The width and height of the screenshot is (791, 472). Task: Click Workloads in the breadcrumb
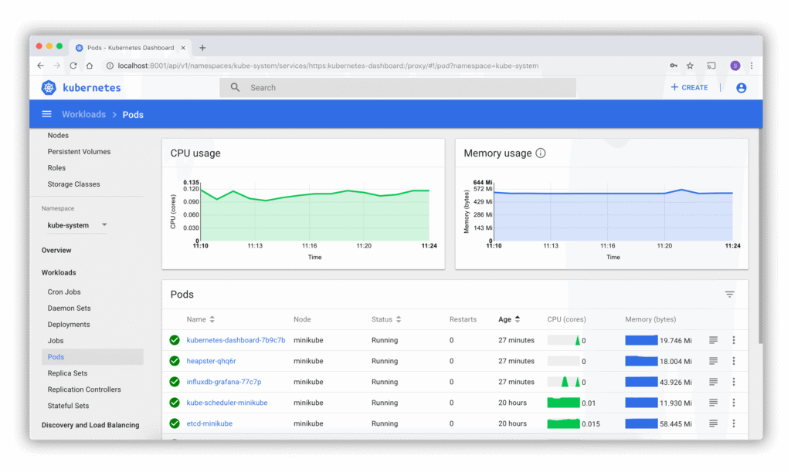83,114
